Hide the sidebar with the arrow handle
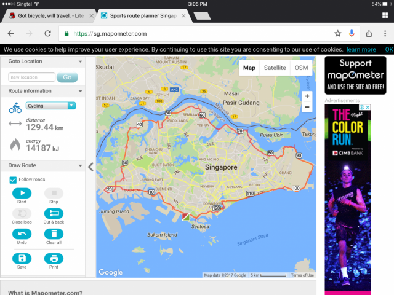This screenshot has height=295, width=394. [x=91, y=166]
